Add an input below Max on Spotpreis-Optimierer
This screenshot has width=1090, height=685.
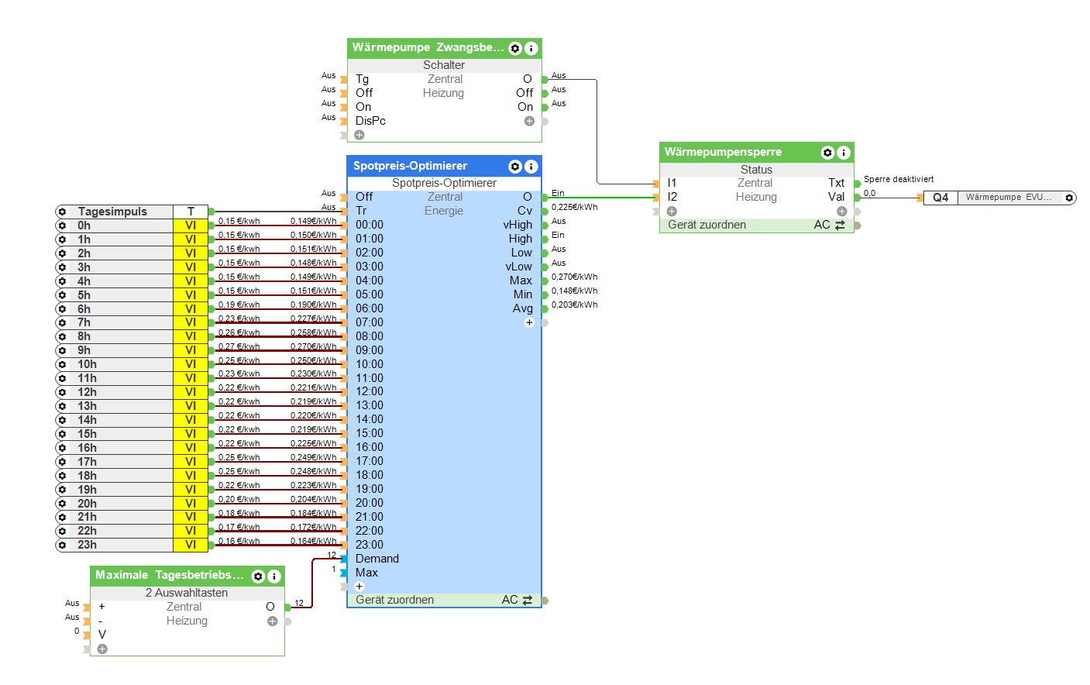click(359, 587)
